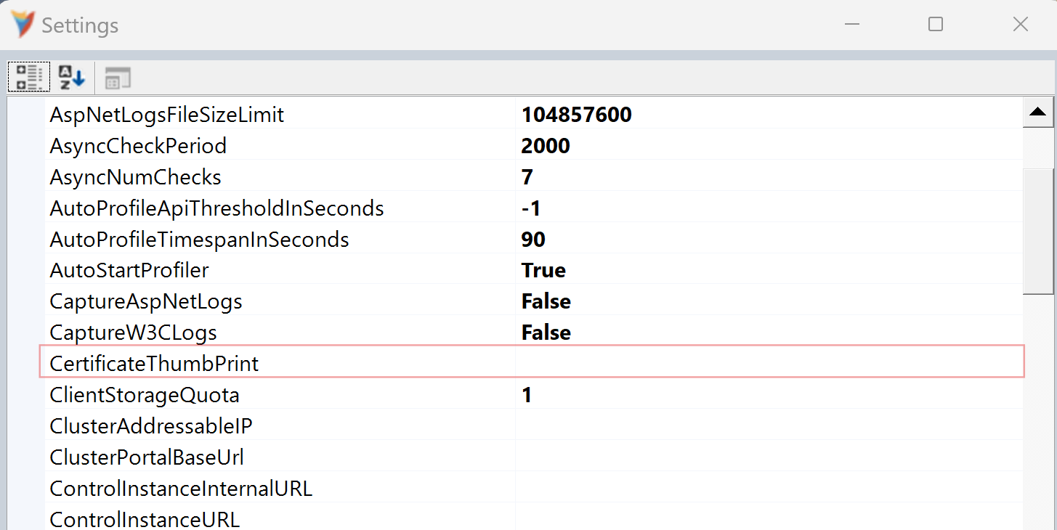1057x530 pixels.
Task: Select the AutoStartProfiler property name
Action: 129,271
